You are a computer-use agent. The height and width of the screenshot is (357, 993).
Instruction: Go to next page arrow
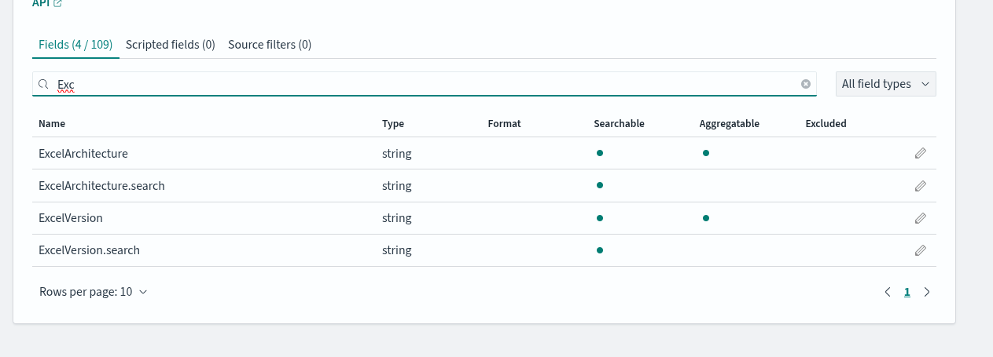927,292
